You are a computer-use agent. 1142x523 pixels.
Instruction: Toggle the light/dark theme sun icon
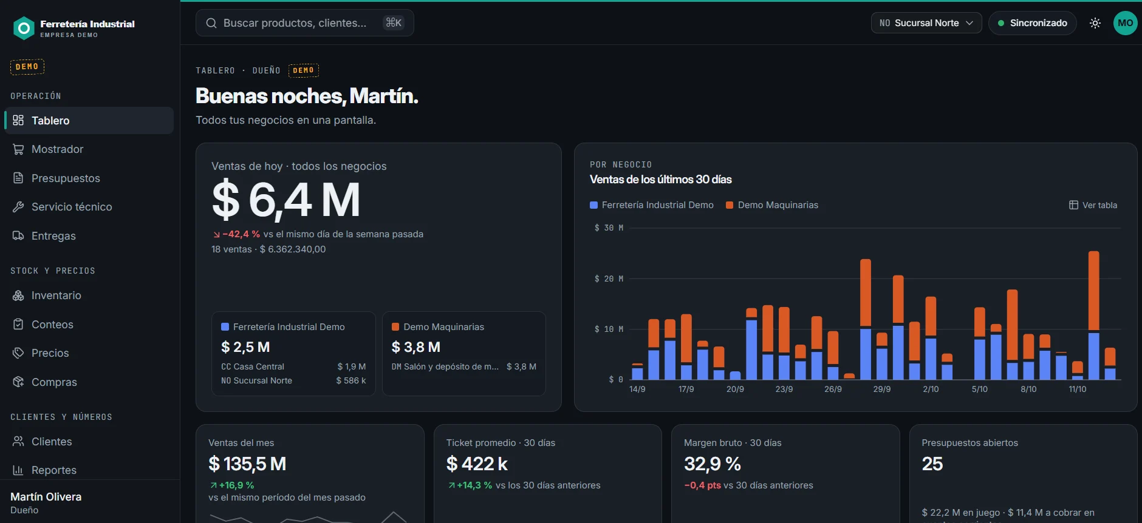1095,23
